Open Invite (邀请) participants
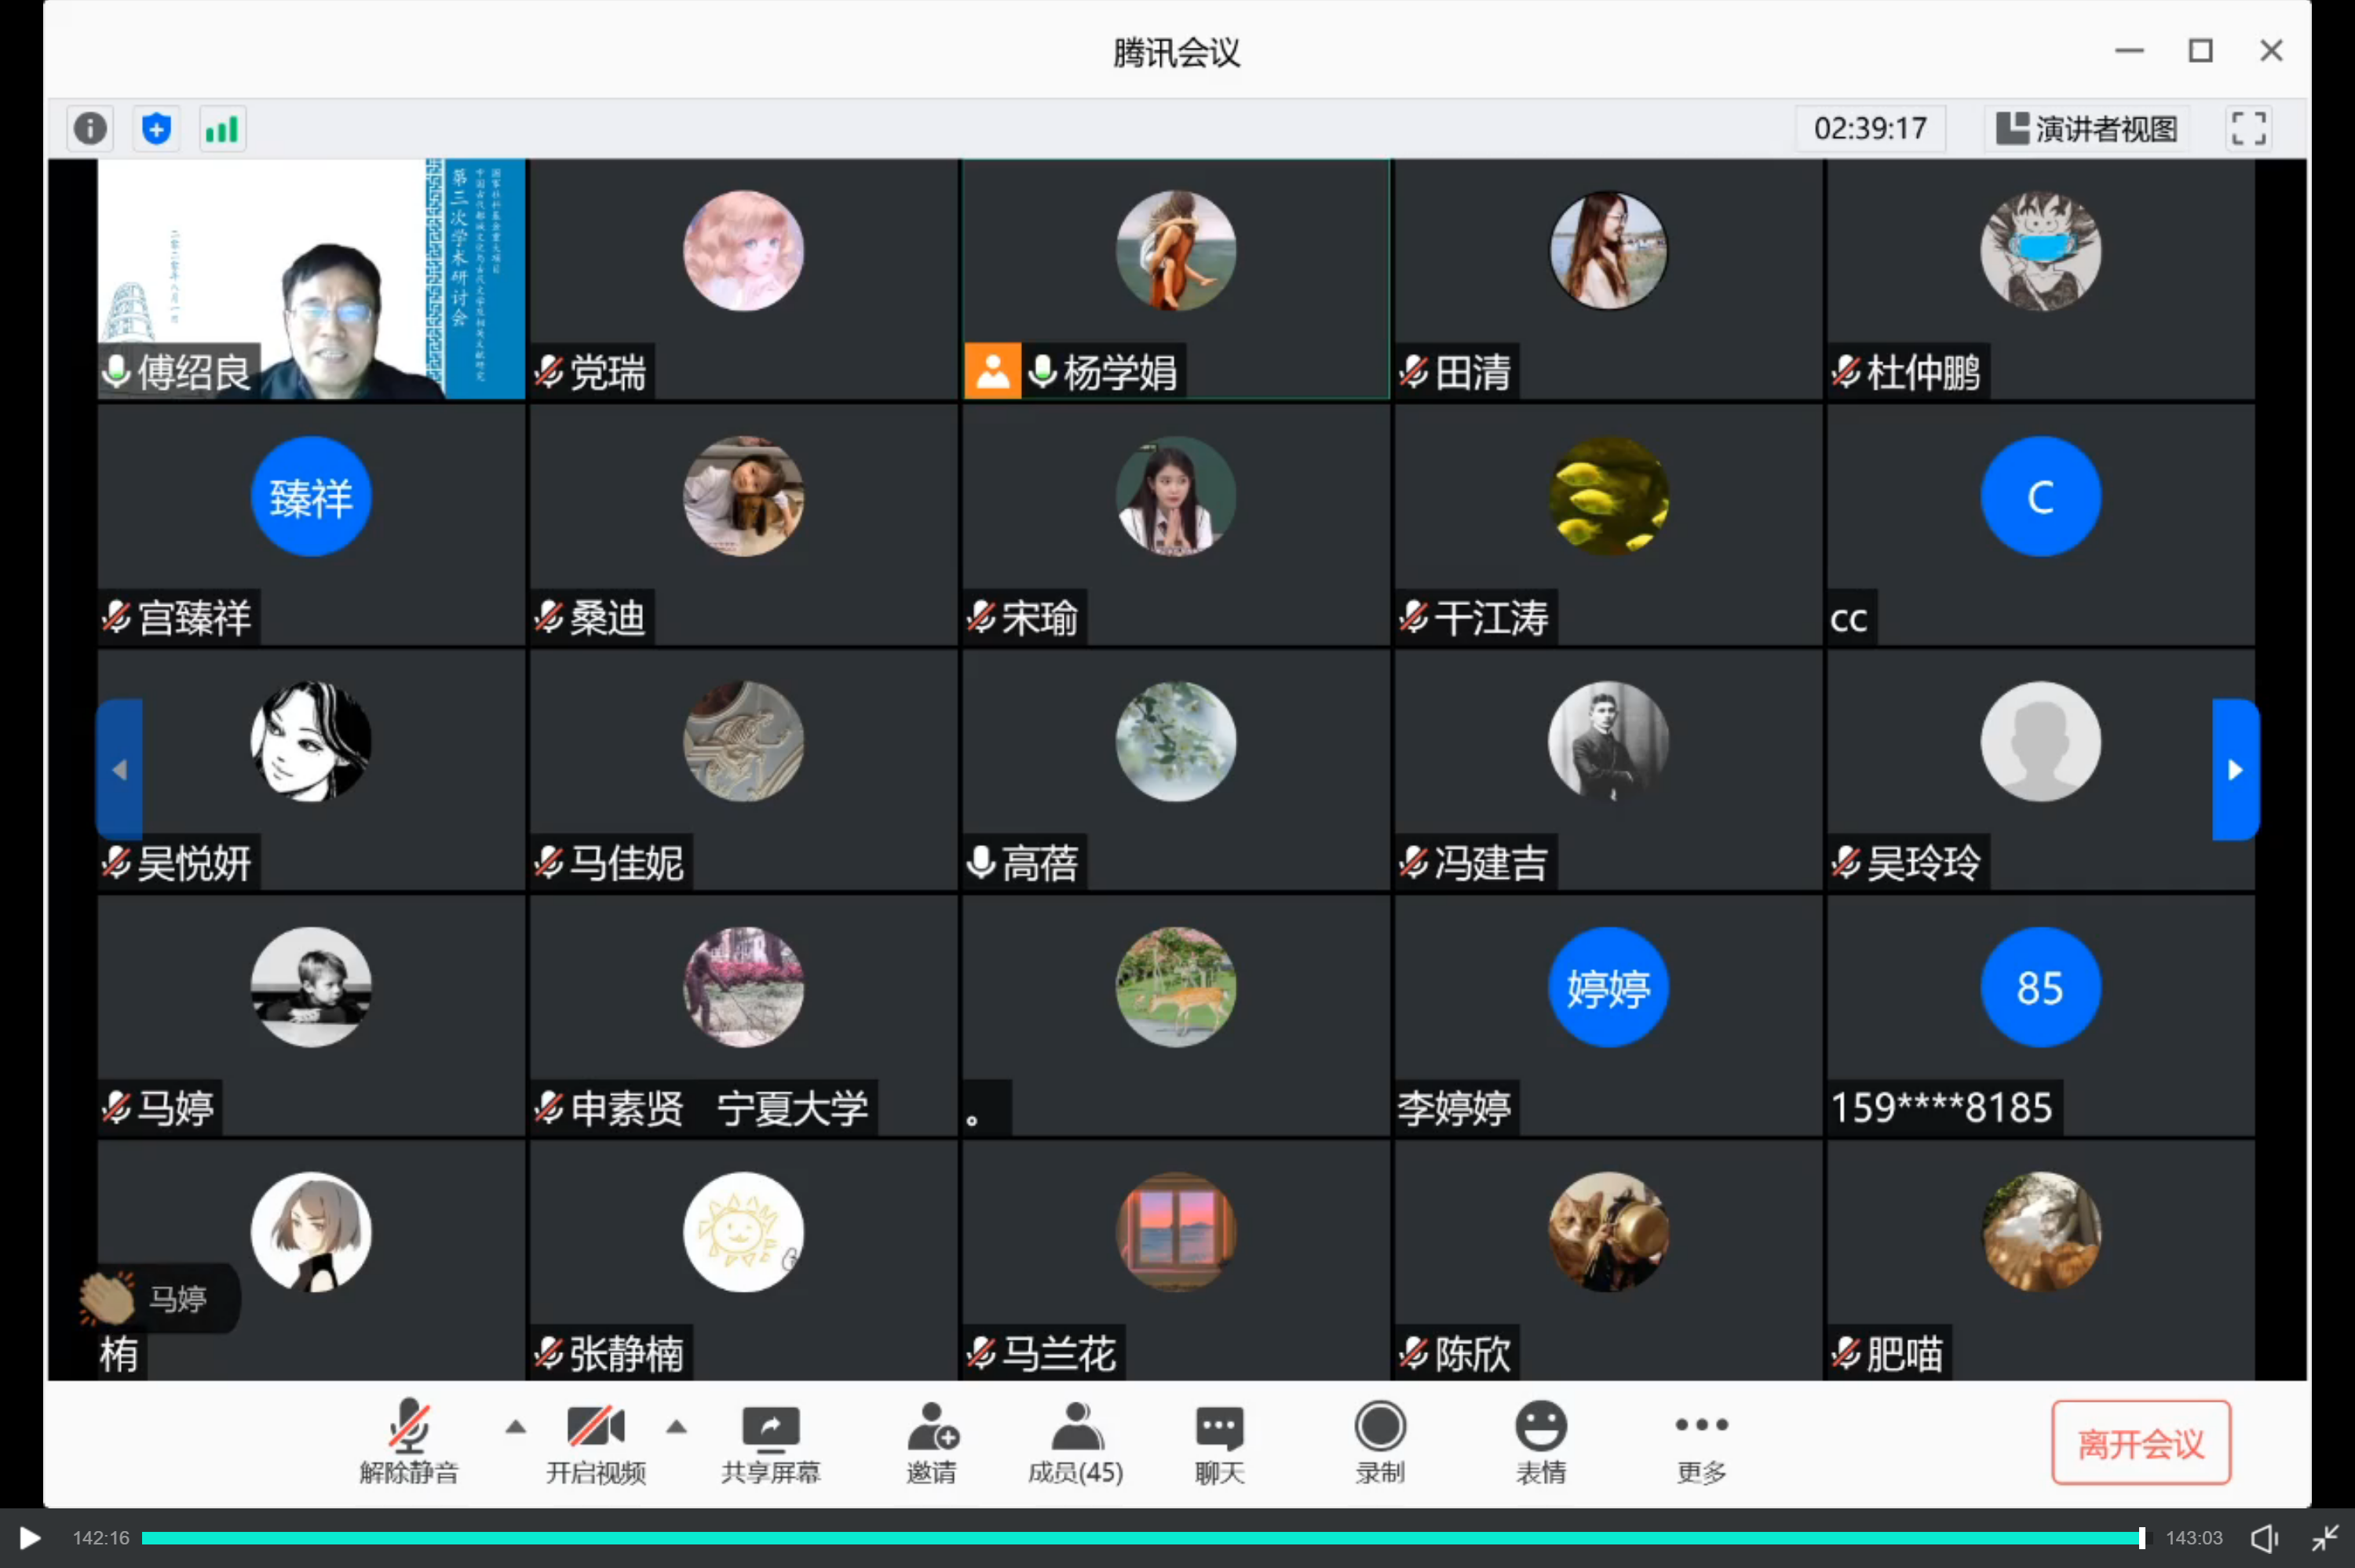Screen dimensions: 2355x1568 (x=931, y=1442)
